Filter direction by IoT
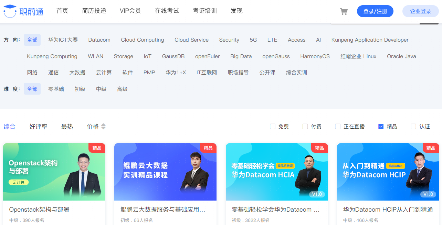 point(147,56)
